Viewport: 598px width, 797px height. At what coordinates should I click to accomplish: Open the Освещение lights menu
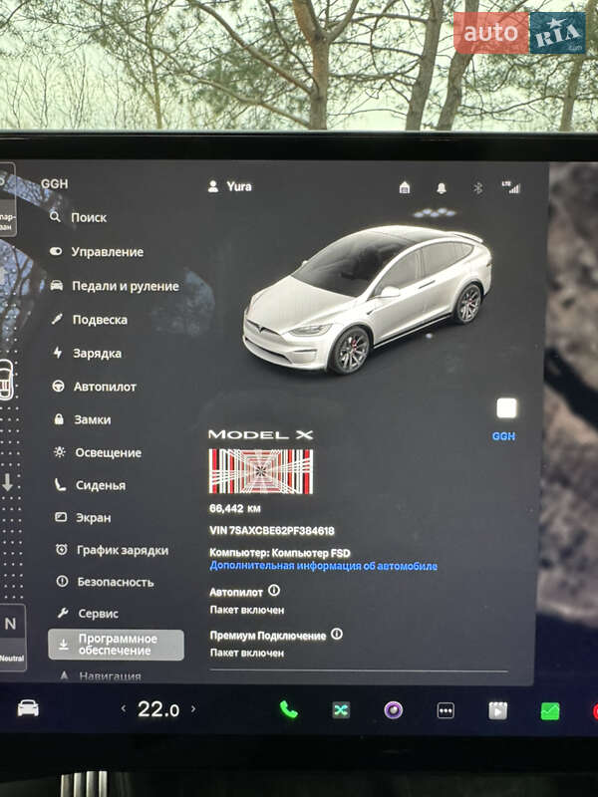tap(98, 452)
